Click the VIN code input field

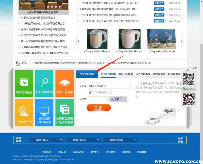[109, 86]
